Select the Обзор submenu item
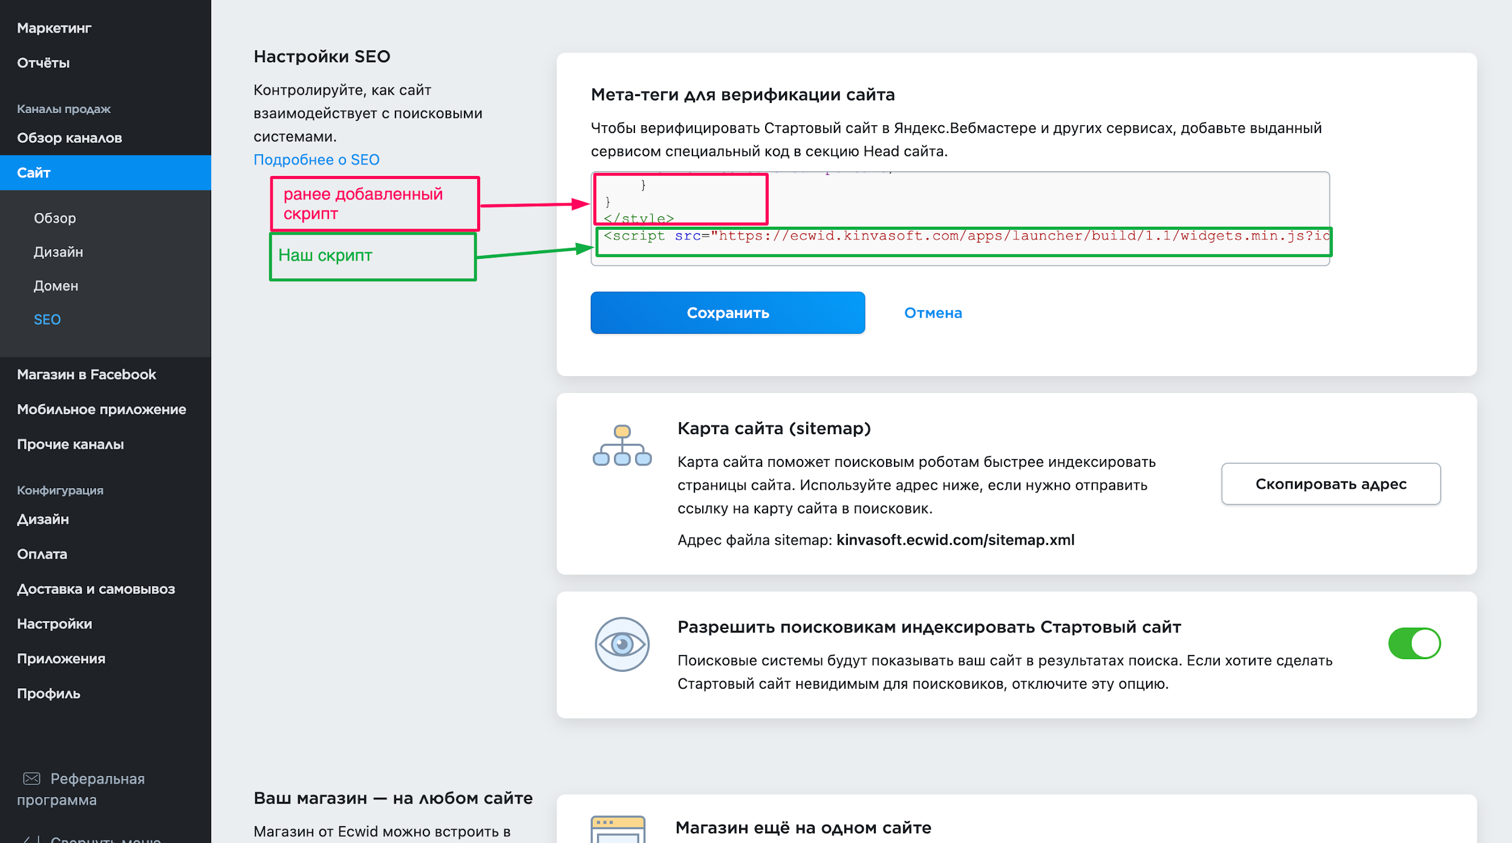Image resolution: width=1512 pixels, height=843 pixels. [x=55, y=218]
